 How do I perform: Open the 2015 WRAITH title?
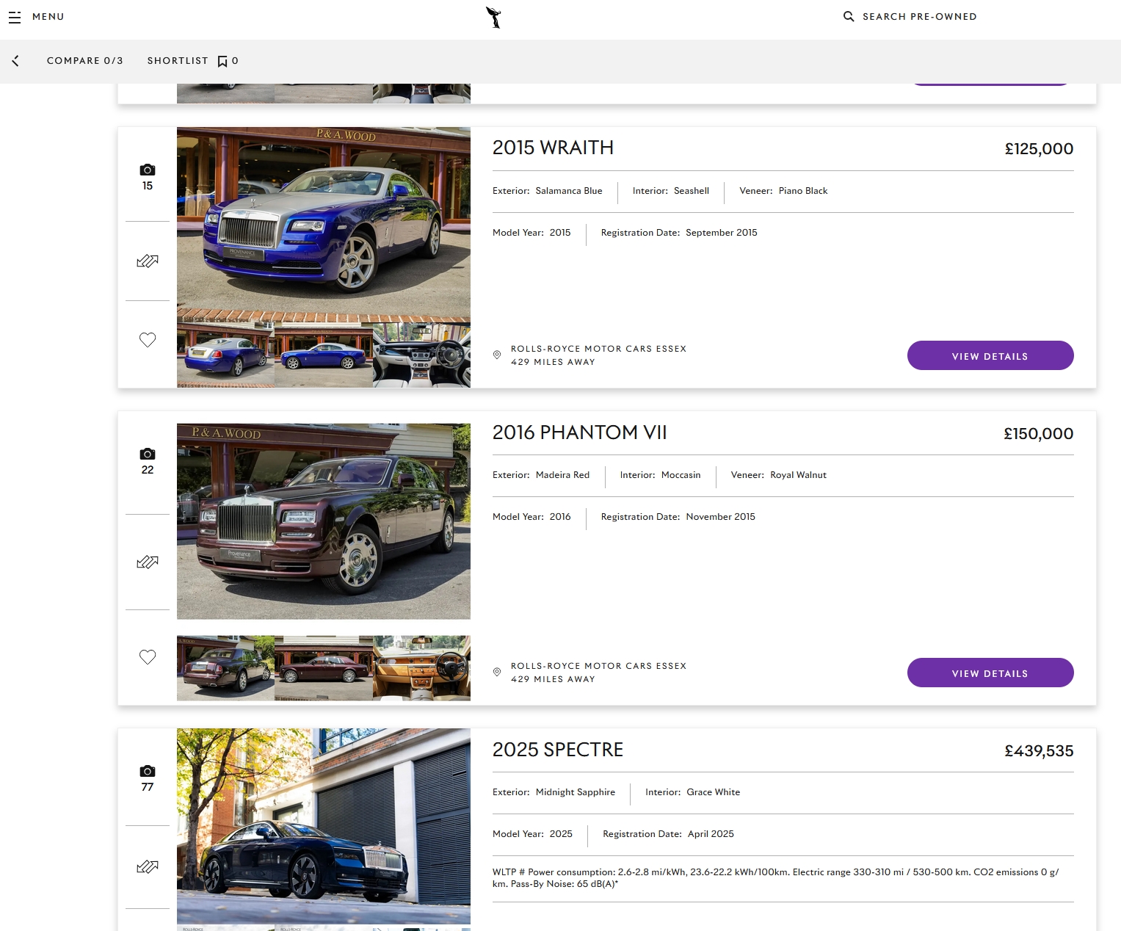(553, 148)
